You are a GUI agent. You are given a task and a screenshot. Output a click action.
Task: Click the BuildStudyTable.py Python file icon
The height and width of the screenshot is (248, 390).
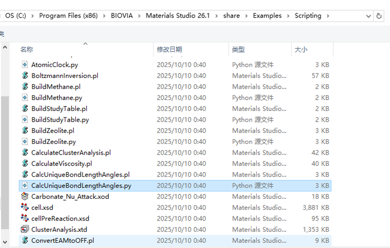click(x=25, y=119)
